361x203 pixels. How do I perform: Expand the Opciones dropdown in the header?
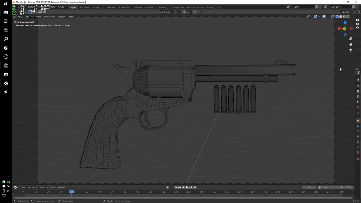[x=347, y=12]
